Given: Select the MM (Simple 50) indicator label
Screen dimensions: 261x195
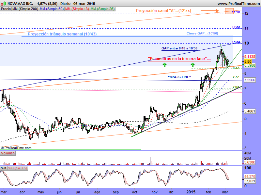Looking at the screenshot, I should [x=52, y=9].
